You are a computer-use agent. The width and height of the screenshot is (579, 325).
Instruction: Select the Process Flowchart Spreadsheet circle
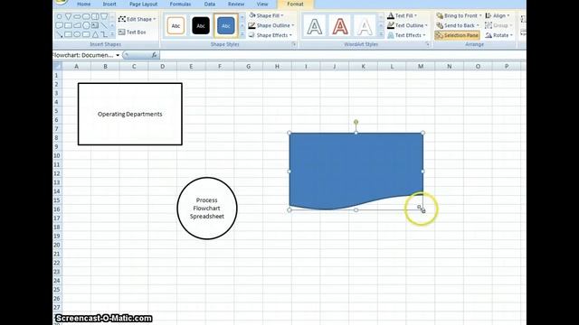[207, 209]
